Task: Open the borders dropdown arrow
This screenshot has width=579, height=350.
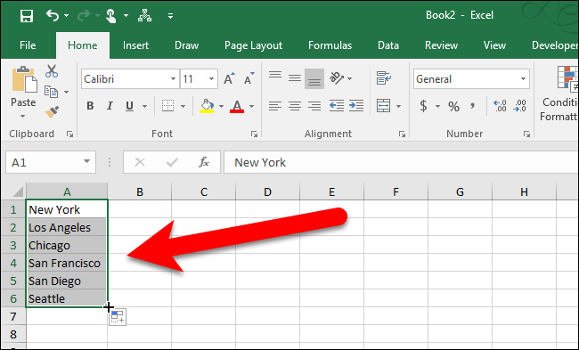Action: point(183,106)
